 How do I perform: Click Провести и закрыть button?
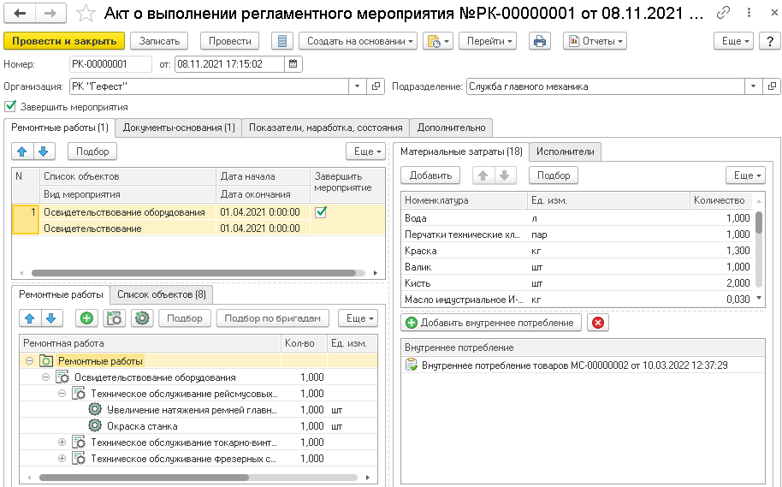tap(64, 41)
